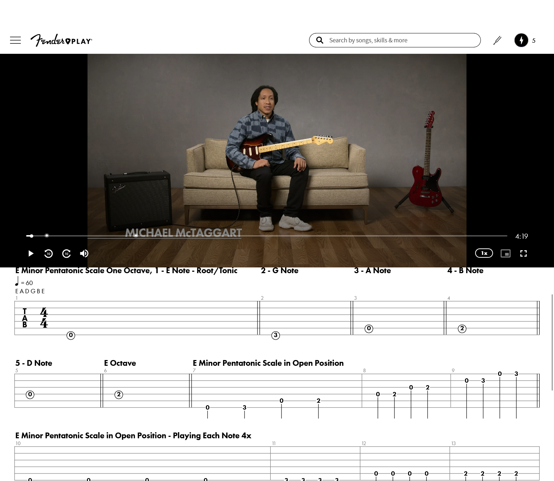Jump to third chapter marker on timeline

136,236
